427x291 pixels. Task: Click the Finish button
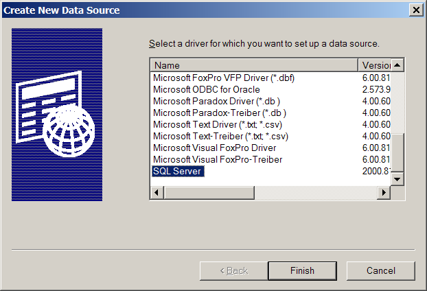(302, 271)
